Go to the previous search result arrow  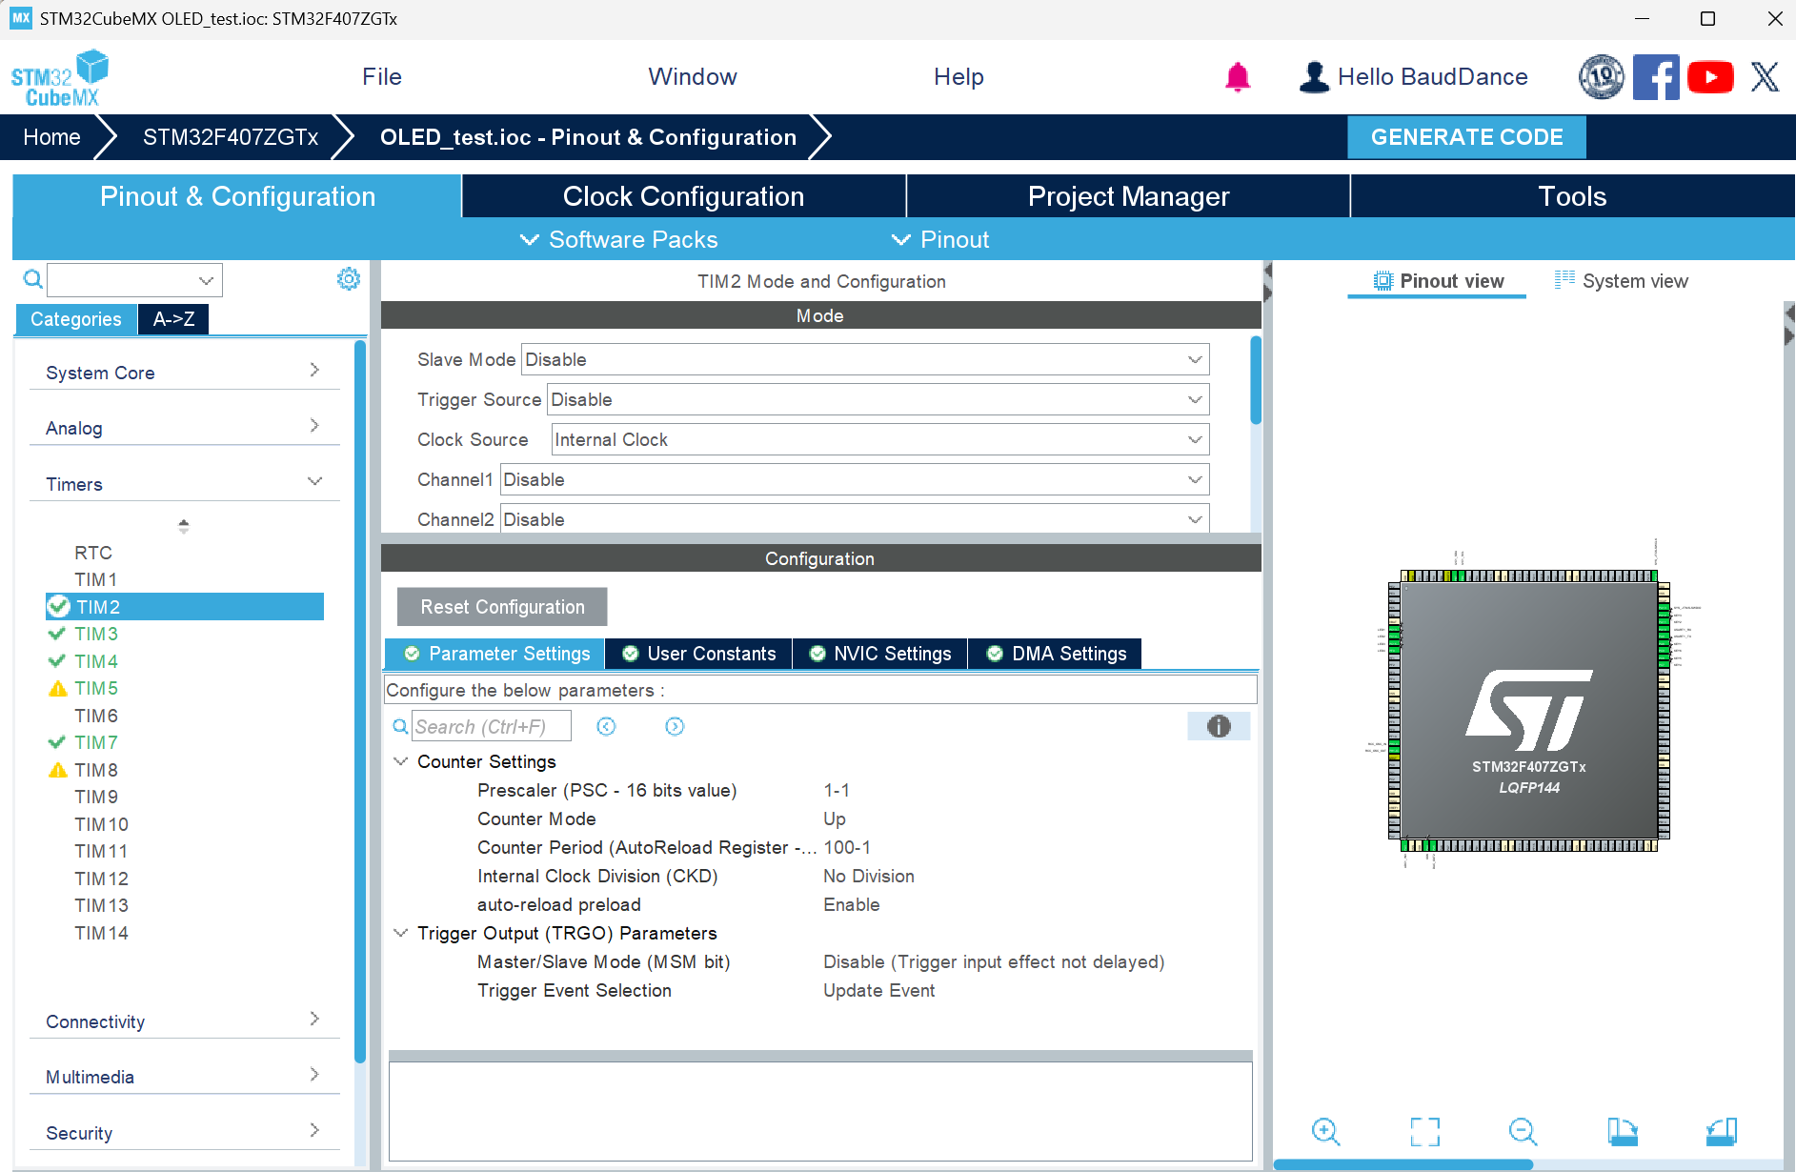click(x=606, y=727)
